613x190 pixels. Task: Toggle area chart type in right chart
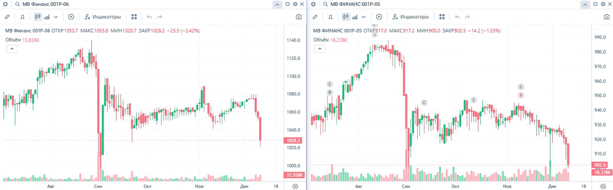pyautogui.click(x=355, y=17)
